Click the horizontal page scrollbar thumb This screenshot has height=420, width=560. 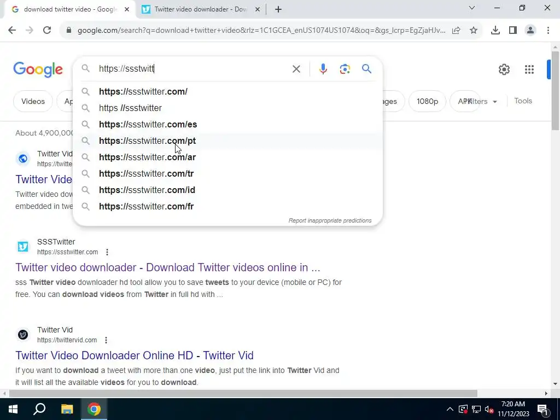pos(243,394)
